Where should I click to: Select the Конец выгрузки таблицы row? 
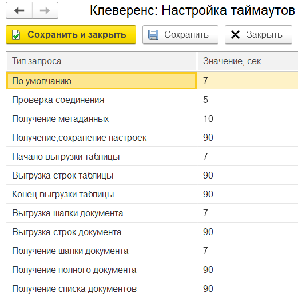click(152, 194)
